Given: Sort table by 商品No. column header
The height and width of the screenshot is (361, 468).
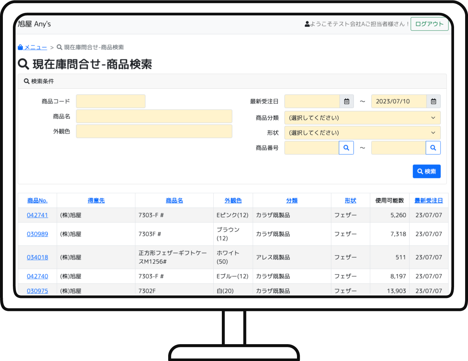Looking at the screenshot, I should point(37,201).
